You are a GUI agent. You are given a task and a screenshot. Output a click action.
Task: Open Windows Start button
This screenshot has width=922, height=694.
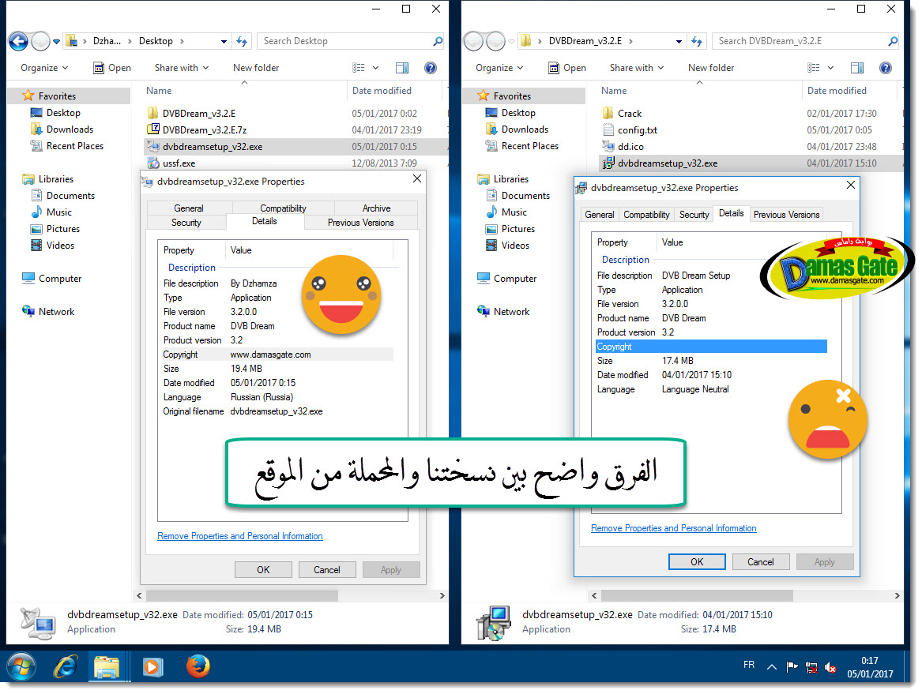pyautogui.click(x=21, y=667)
